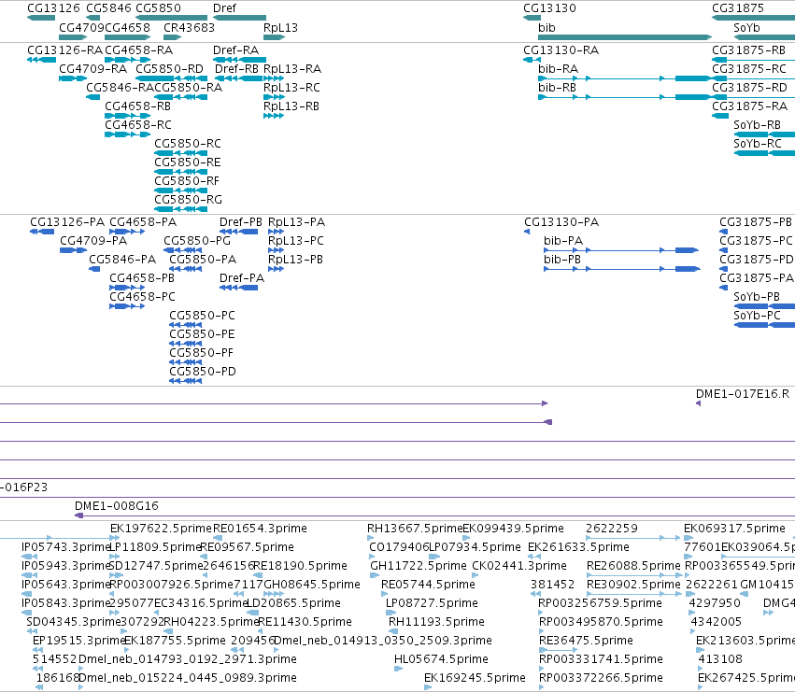
Task: Open the CG4658-RC transcript label
Action: (138, 125)
